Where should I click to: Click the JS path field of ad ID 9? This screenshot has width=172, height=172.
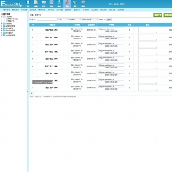point(111,29)
